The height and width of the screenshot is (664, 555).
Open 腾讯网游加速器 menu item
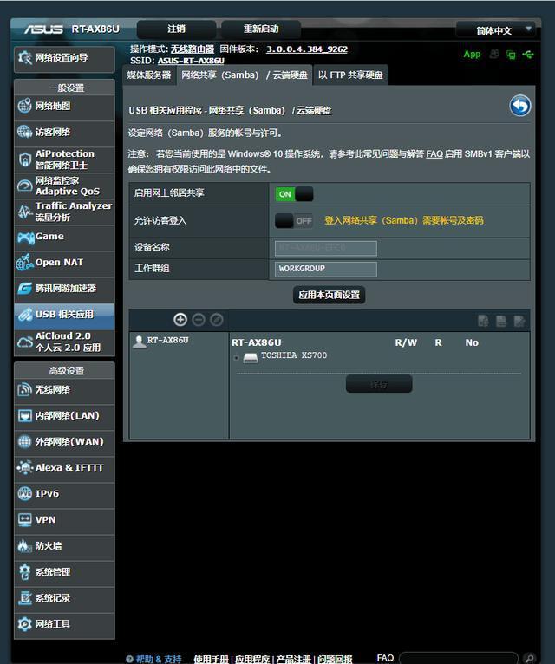(64, 289)
